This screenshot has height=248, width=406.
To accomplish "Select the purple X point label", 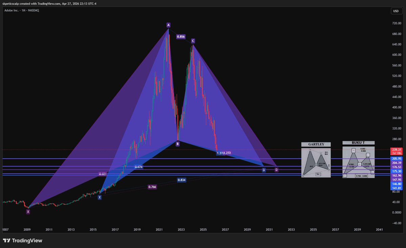I will pos(28,212).
